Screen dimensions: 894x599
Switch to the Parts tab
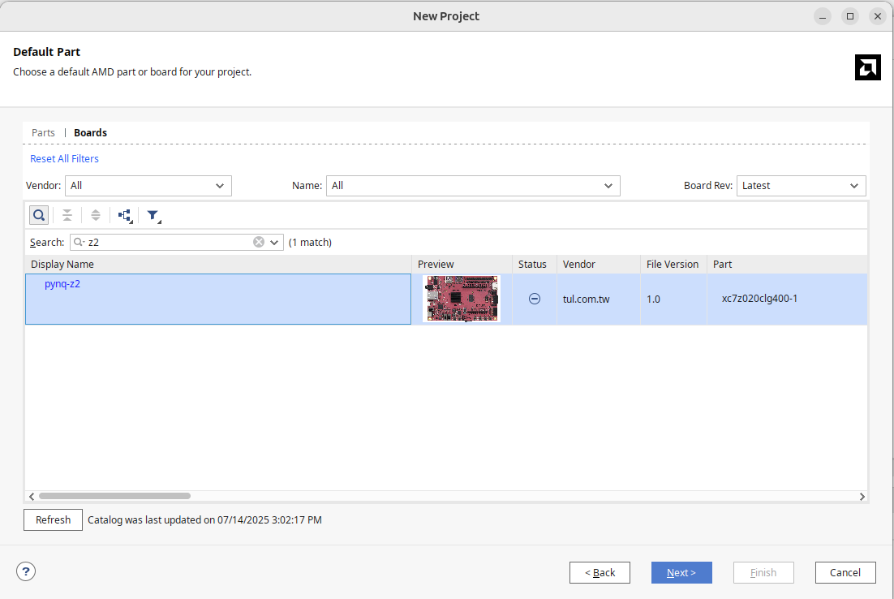click(43, 132)
